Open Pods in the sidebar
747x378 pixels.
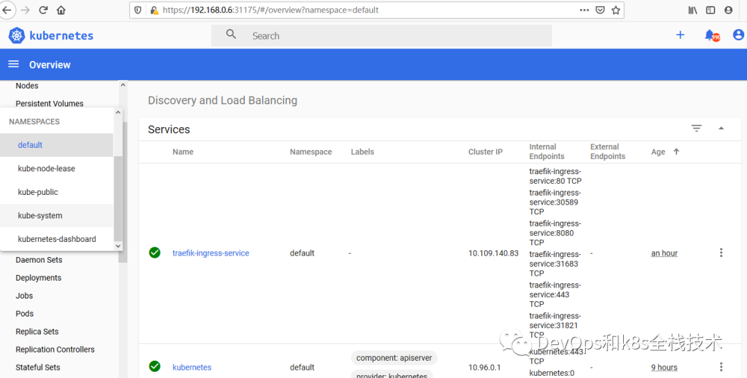point(25,314)
